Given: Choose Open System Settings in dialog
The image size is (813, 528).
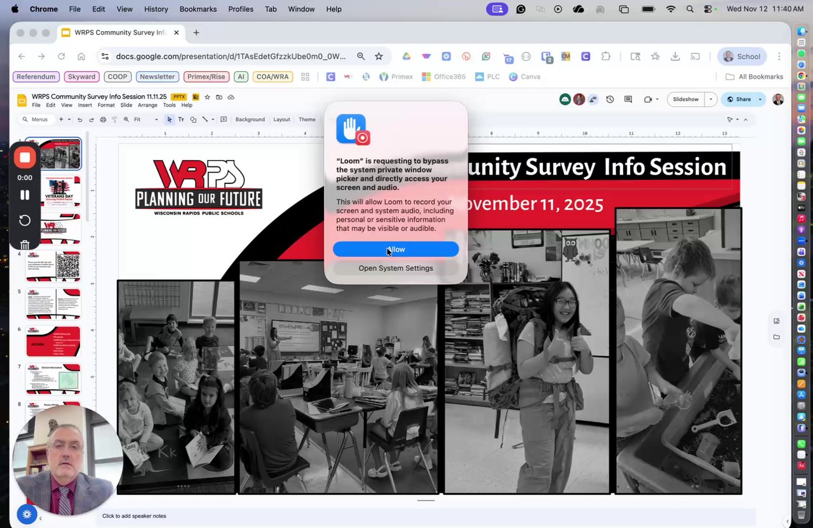Looking at the screenshot, I should 396,268.
